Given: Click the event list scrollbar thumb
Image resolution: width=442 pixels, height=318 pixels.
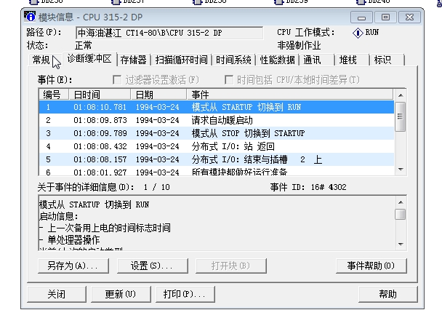Looking at the screenshot, I should (x=401, y=117).
